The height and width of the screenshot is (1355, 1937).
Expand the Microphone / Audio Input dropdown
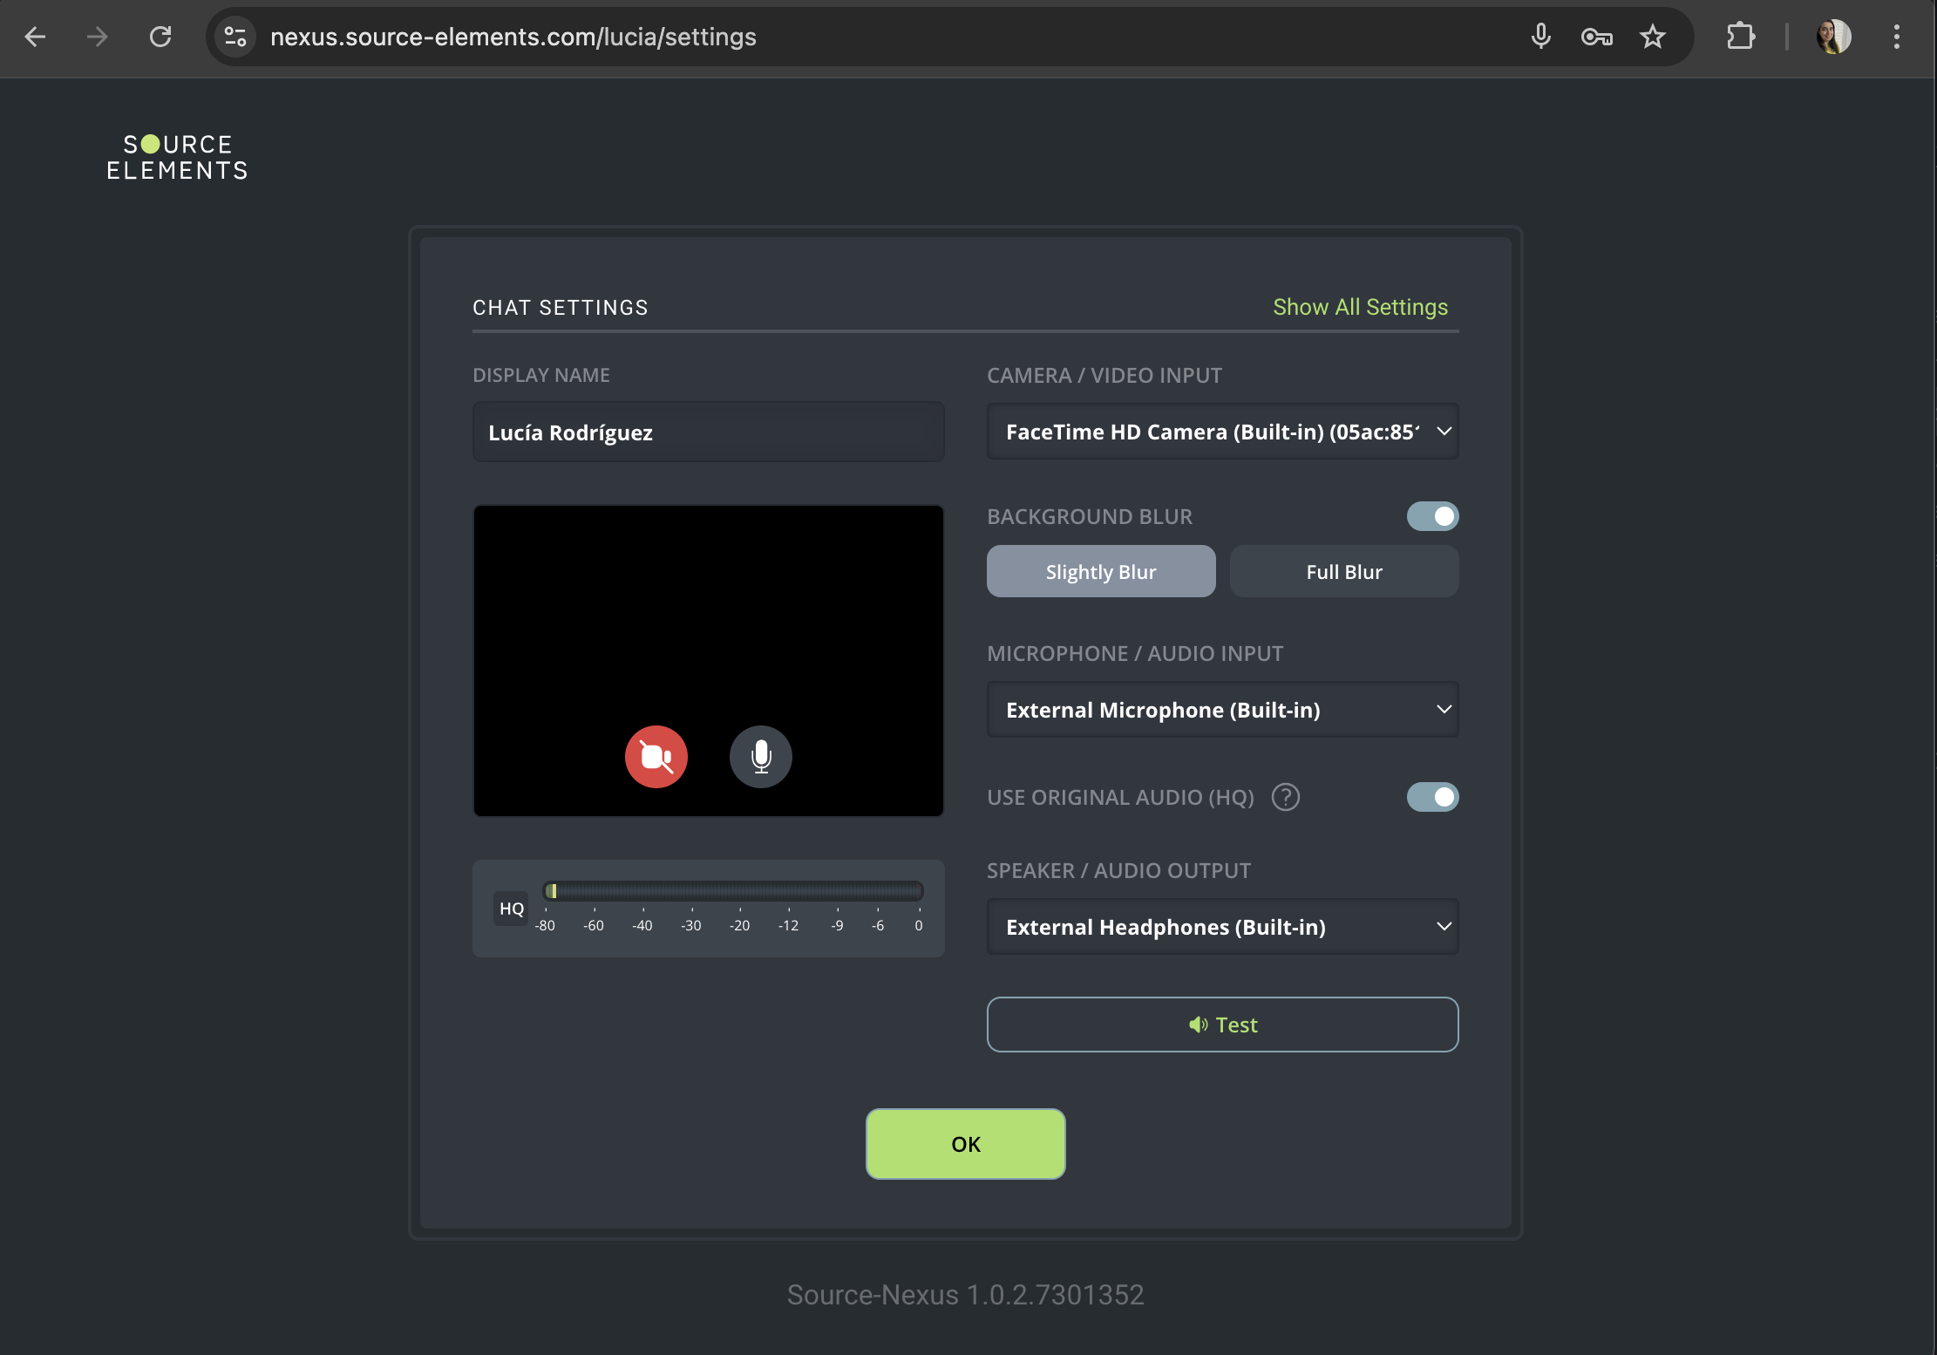point(1222,710)
